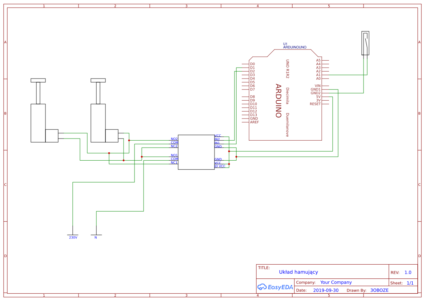Click the Drawn By value 3OBOZE

pyautogui.click(x=380, y=290)
